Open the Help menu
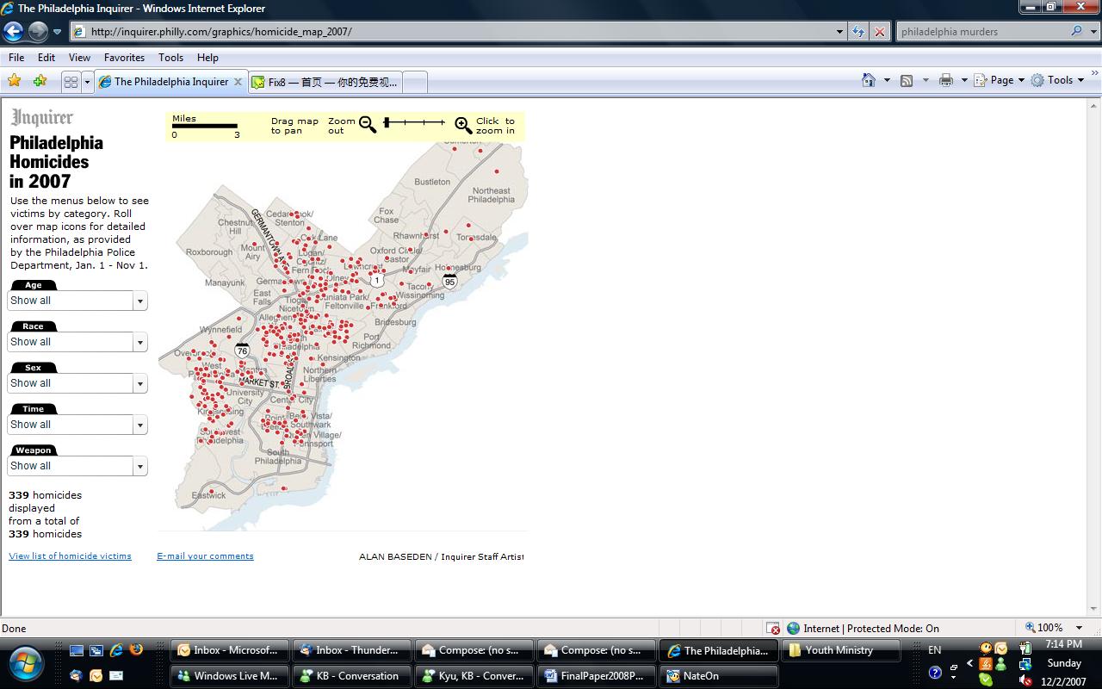This screenshot has height=689, width=1102. coord(207,58)
